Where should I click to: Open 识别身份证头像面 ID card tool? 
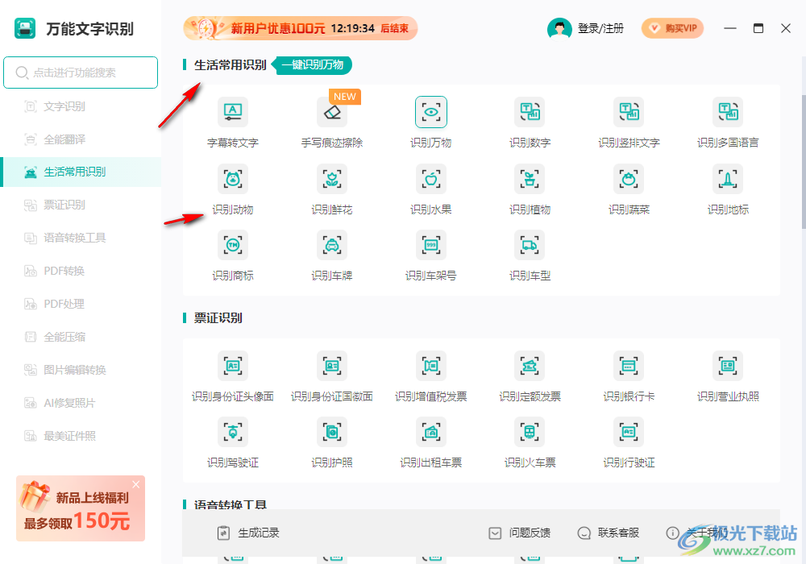[233, 366]
